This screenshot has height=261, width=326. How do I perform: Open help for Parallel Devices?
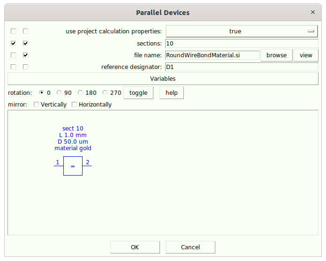pos(172,93)
